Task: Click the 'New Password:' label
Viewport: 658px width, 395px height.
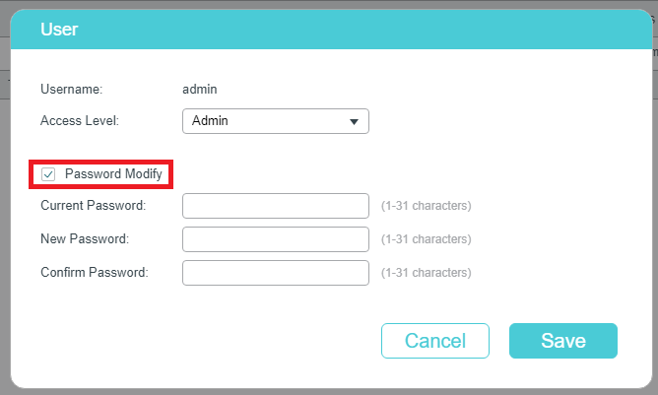Action: 85,238
